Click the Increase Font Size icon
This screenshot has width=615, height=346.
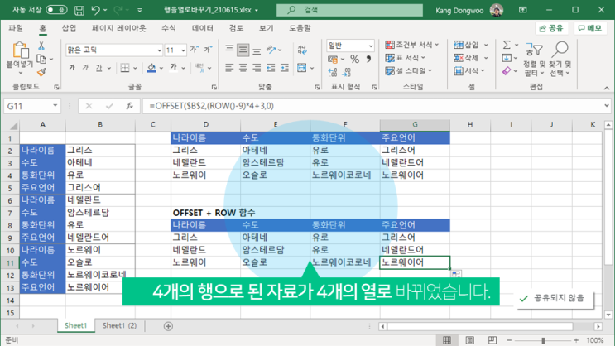(195, 50)
